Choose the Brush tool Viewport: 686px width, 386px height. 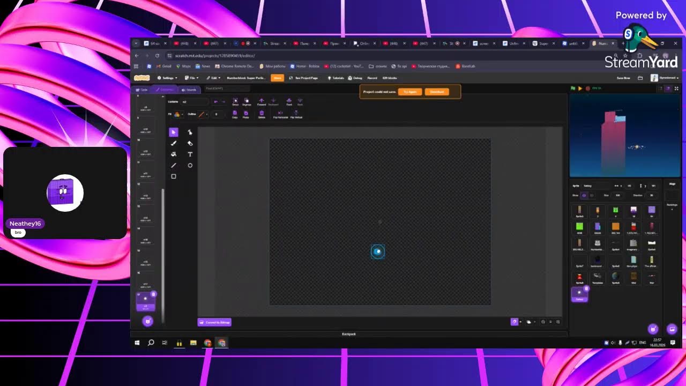pyautogui.click(x=173, y=143)
